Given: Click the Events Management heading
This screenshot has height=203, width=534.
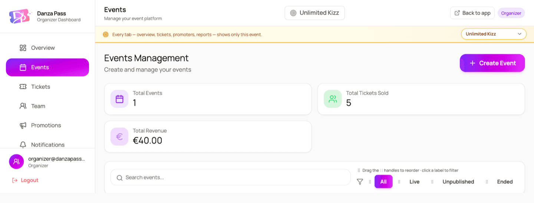Looking at the screenshot, I should (x=146, y=58).
